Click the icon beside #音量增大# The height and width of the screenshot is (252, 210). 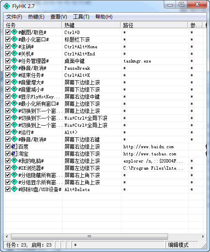[14, 82]
